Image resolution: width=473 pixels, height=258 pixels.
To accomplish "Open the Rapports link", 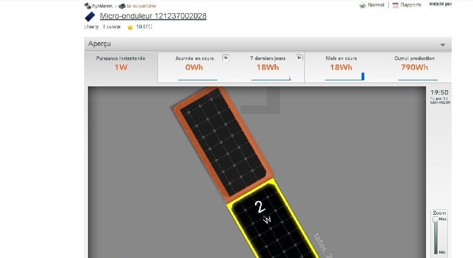I will [x=411, y=5].
